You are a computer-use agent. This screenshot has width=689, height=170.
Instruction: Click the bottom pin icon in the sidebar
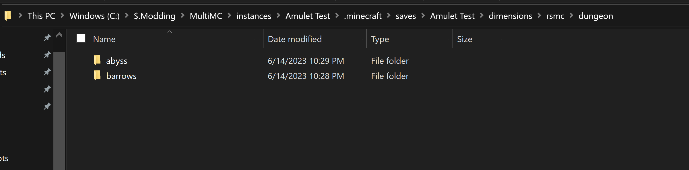click(47, 106)
